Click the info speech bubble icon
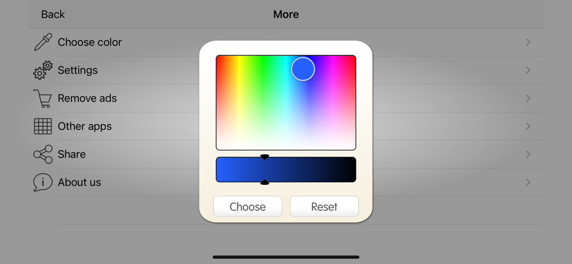 (43, 182)
